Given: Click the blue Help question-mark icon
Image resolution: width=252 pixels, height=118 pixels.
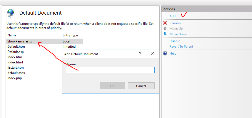Looking at the screenshot, I should 165,53.
